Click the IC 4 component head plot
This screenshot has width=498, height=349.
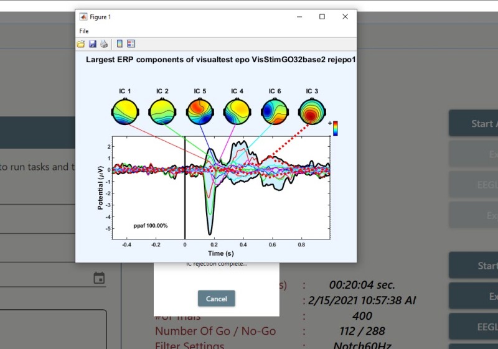pyautogui.click(x=237, y=112)
